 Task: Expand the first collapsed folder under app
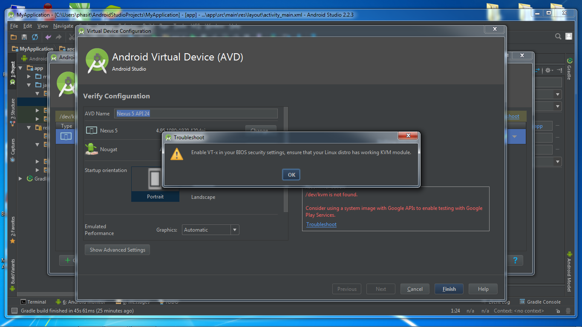pyautogui.click(x=29, y=77)
